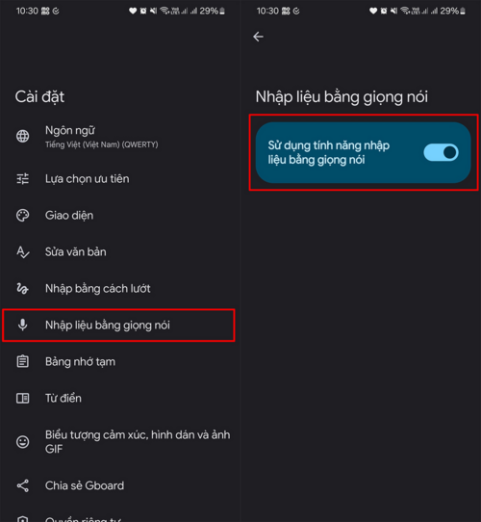Viewport: 481px width, 522px height.
Task: Toggle the voice typing switch off
Action: [441, 152]
